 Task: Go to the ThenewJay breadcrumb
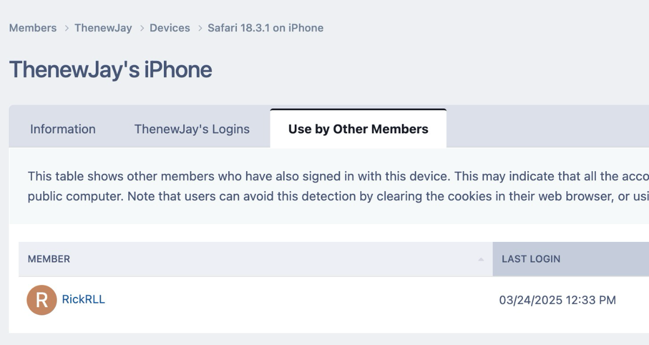click(x=103, y=28)
